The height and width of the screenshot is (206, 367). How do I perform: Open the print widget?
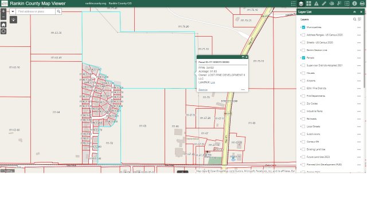click(362, 3)
